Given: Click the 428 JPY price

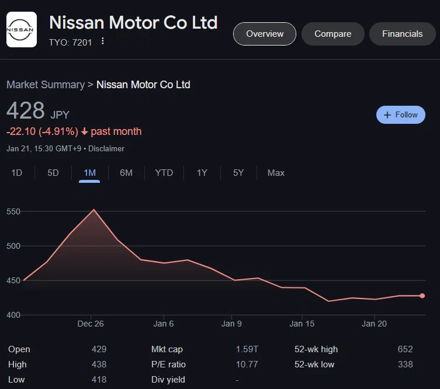Looking at the screenshot, I should (x=38, y=110).
